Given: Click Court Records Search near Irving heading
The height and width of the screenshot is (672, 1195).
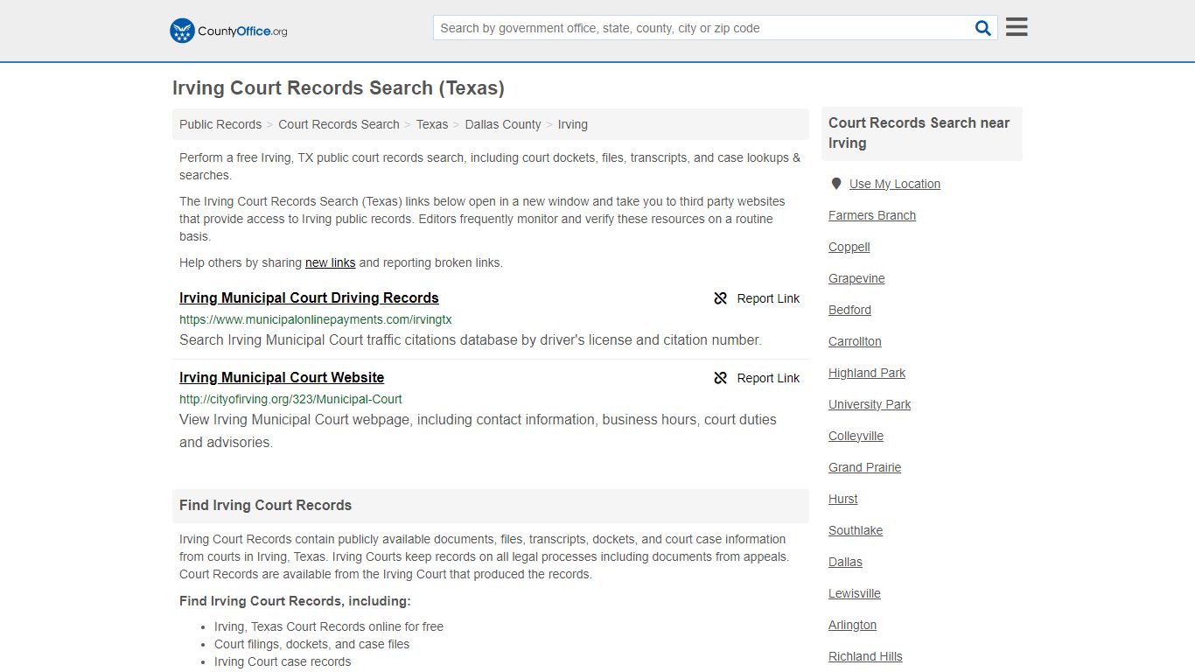Looking at the screenshot, I should tap(919, 133).
